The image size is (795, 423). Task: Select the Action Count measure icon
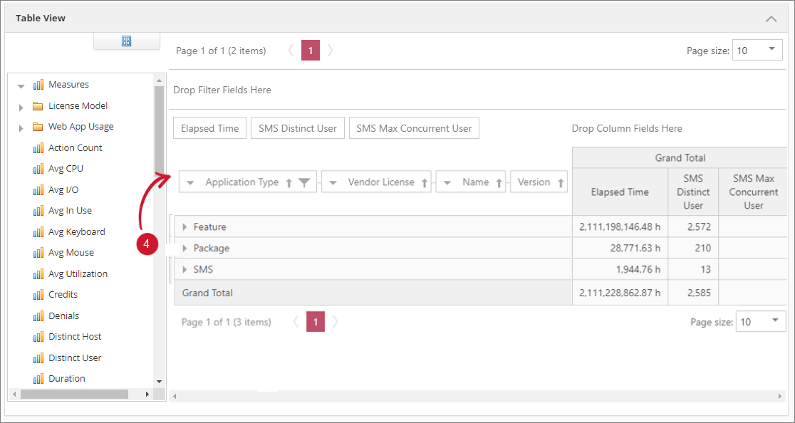coord(38,148)
